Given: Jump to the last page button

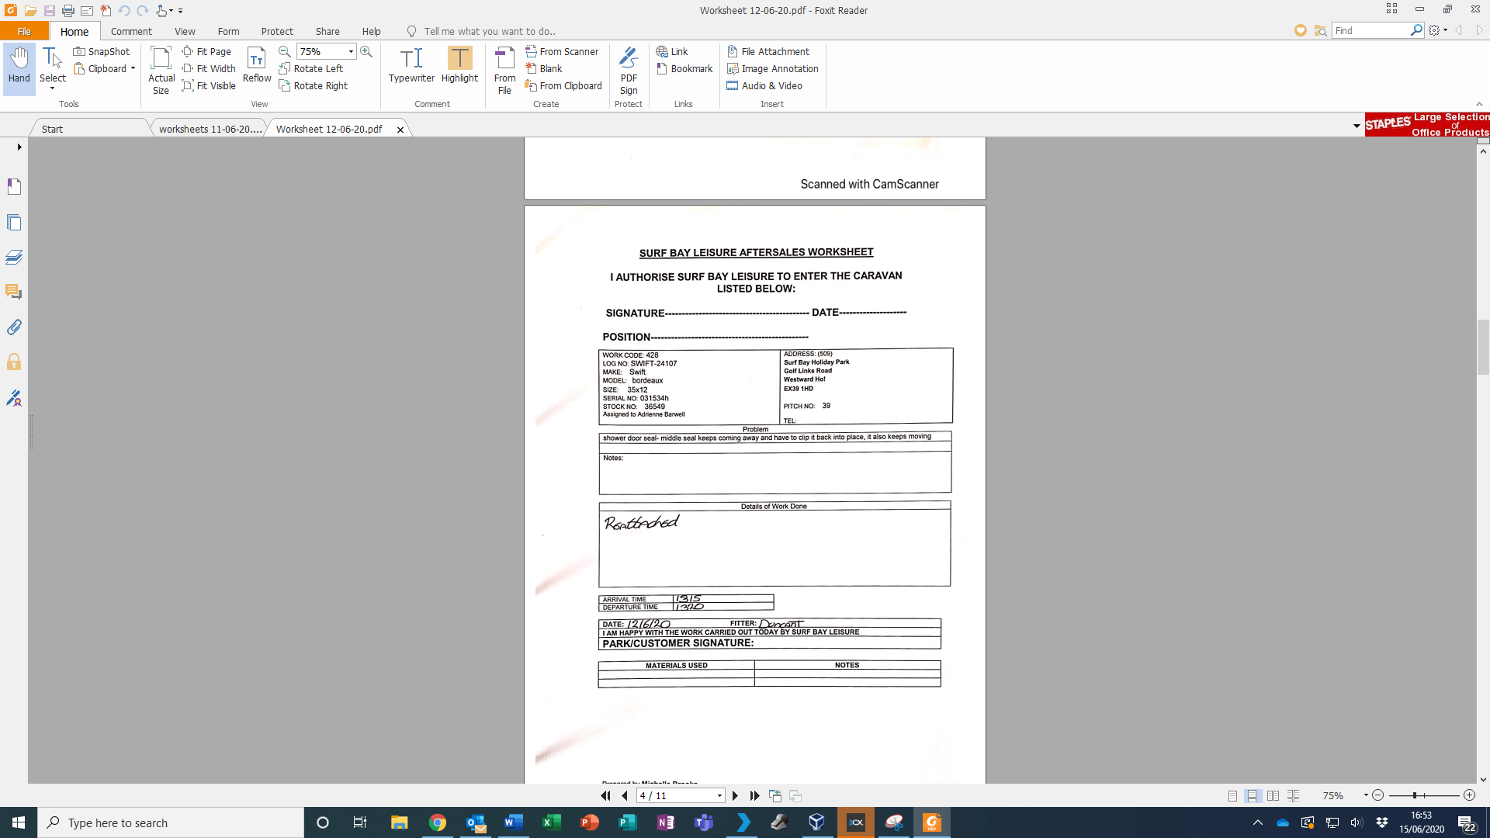Looking at the screenshot, I should 754,795.
